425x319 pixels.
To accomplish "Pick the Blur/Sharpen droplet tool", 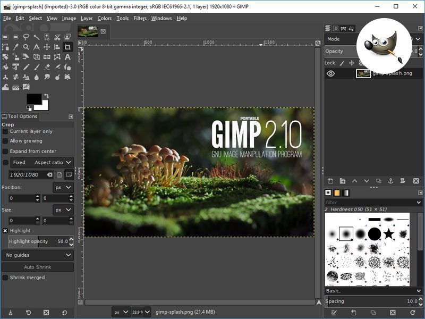I will (x=36, y=77).
